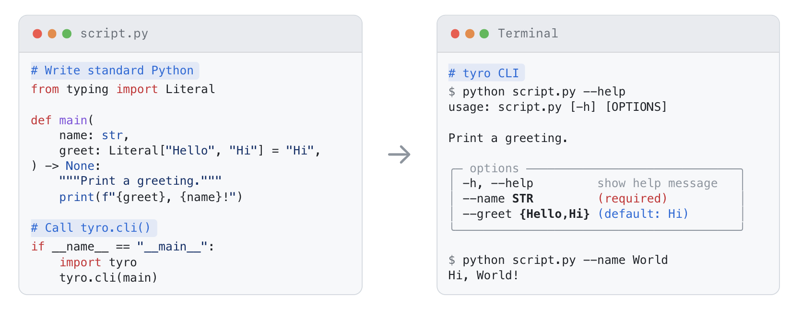Viewport: 802px width, 309px height.
Task: Click the green dot in script.py window
Action: point(67,34)
